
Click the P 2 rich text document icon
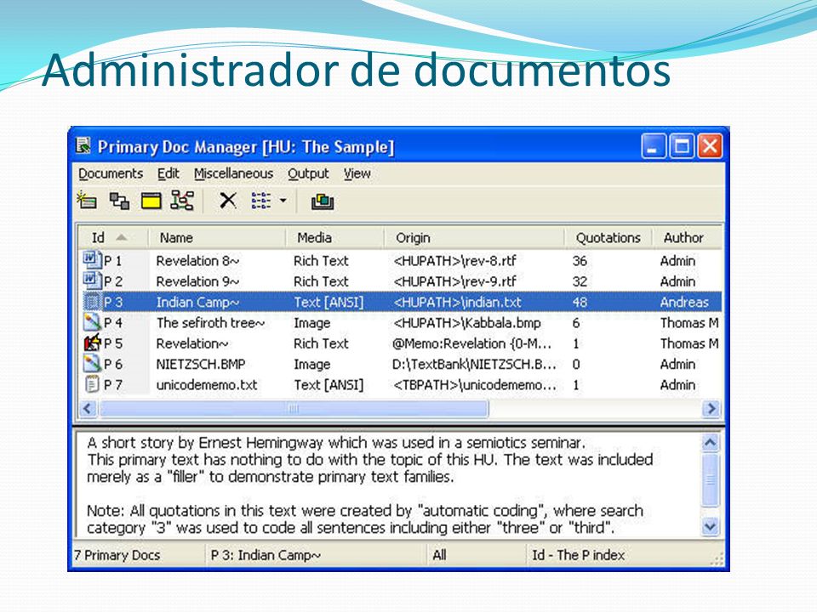(x=92, y=280)
